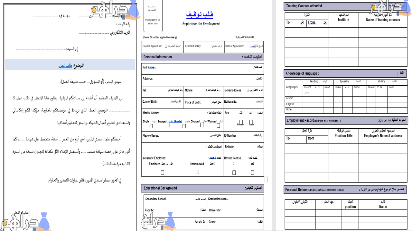Click the Graduation year label

[218, 199]
